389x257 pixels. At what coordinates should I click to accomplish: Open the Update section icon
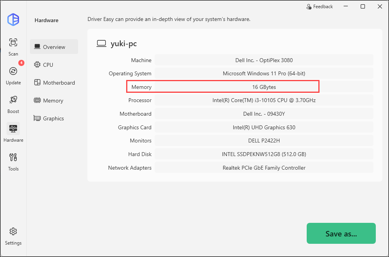click(x=13, y=71)
